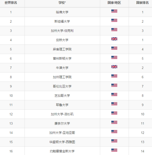Open the 华盛顿大学-西雅图 entry
Image resolution: width=152 pixels, height=155 pixels.
click(x=62, y=142)
